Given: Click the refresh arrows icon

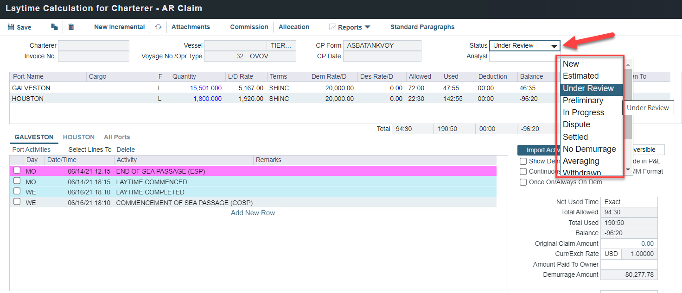Looking at the screenshot, I should click(158, 27).
